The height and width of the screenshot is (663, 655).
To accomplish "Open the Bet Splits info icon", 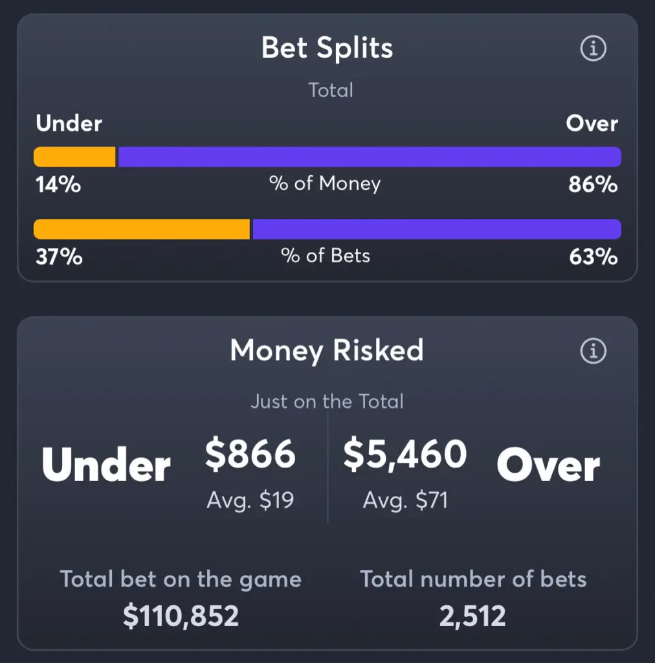I will [593, 48].
